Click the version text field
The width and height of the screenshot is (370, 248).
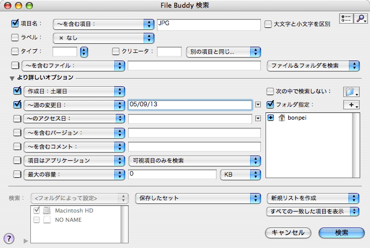click(195, 133)
